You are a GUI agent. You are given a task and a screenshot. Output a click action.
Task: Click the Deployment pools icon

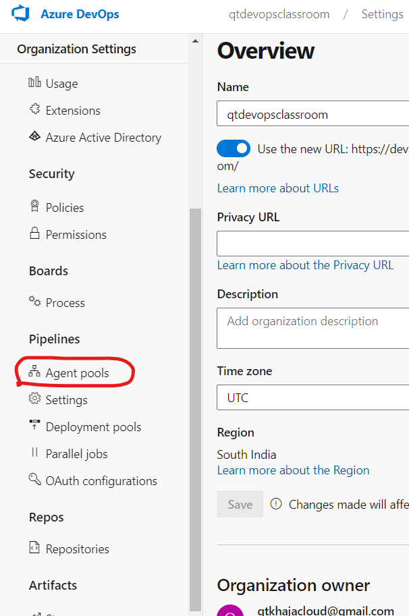(34, 425)
